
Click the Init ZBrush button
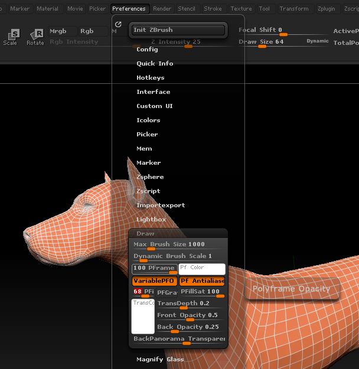click(x=178, y=30)
